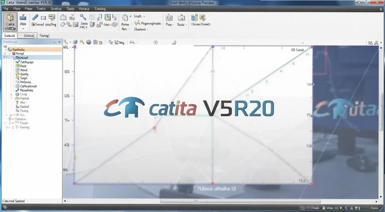This screenshot has height=212, width=385.
Task: Click the ribbon icon with the red X
Action: coord(169,18)
